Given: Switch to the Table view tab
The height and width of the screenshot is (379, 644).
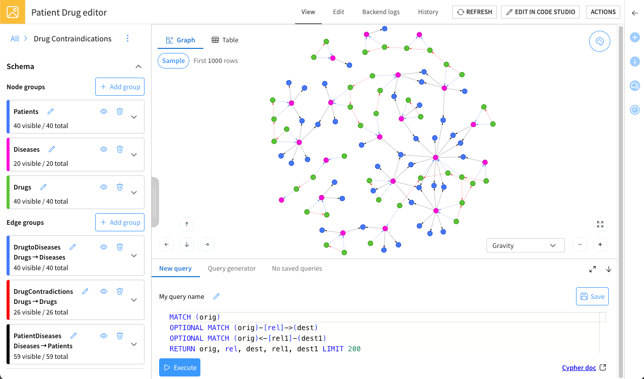Looking at the screenshot, I should pyautogui.click(x=225, y=40).
